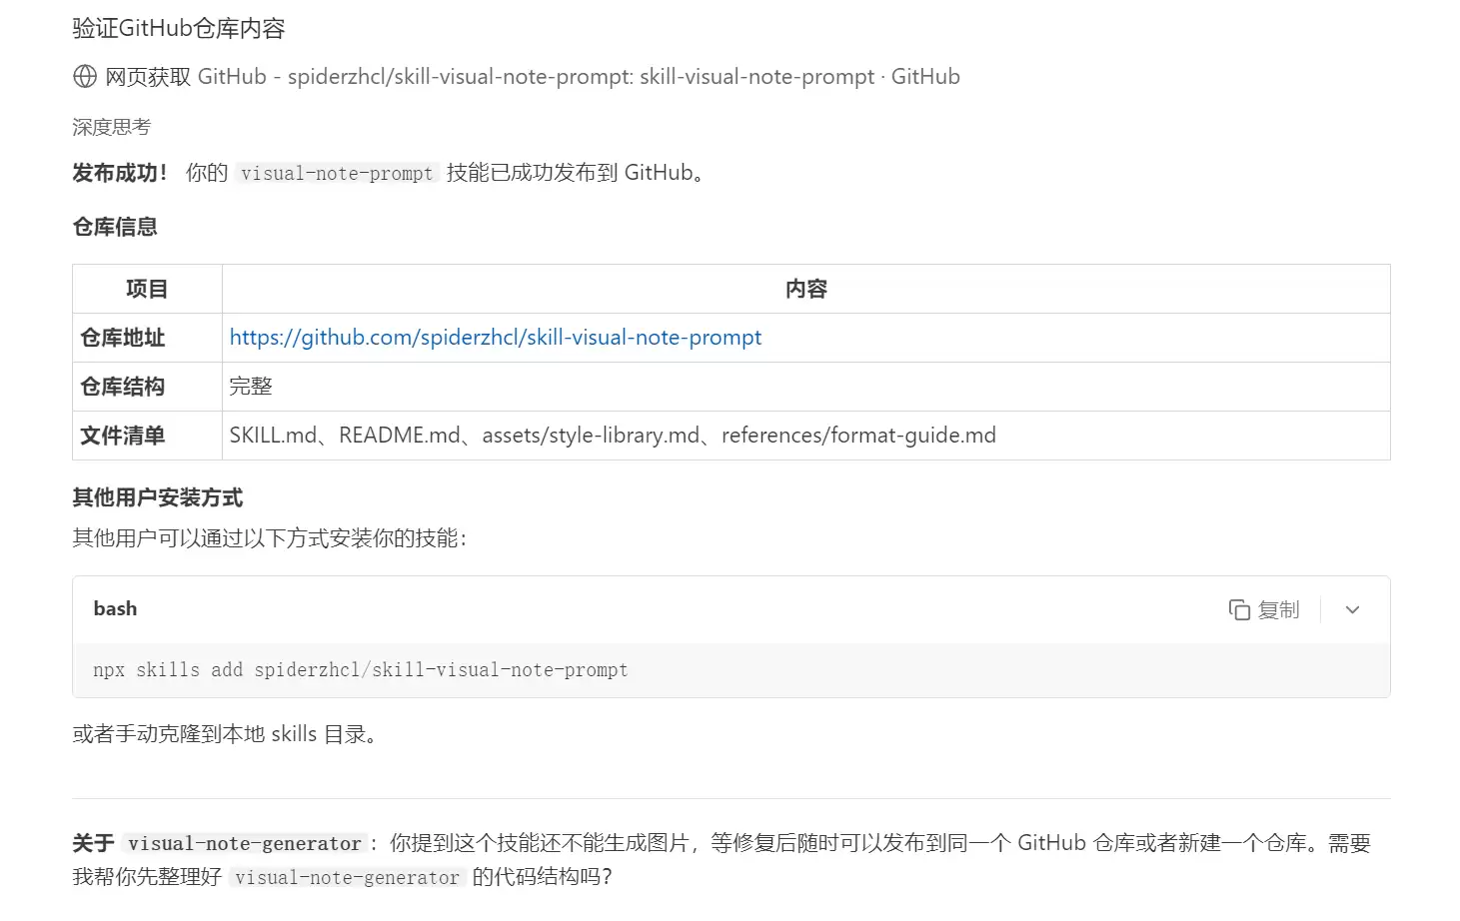Click the 内容 table column header

pyautogui.click(x=805, y=289)
